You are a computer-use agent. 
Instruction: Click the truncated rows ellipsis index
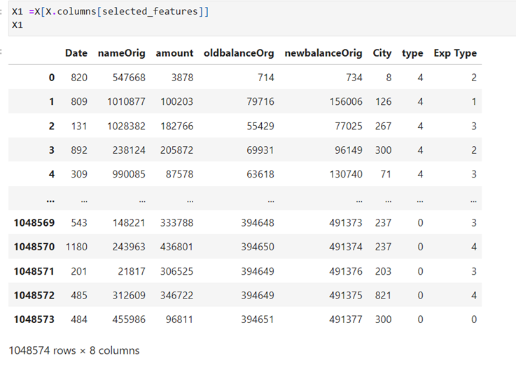pyautogui.click(x=50, y=200)
